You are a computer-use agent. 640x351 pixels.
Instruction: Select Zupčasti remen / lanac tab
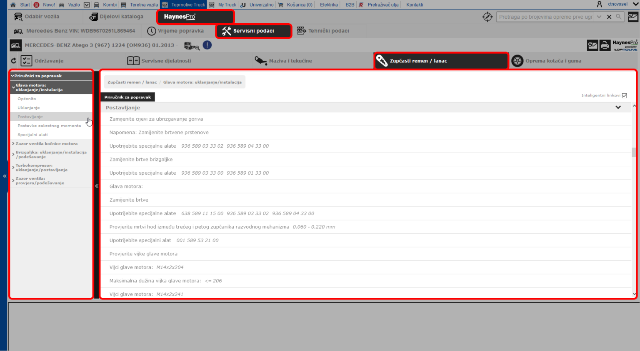[441, 61]
